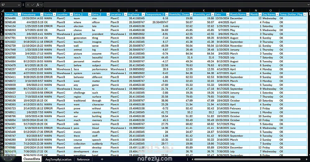310x162 pixels.
Task: Click Humidity_Clean value 84.54
Action: click(x=181, y=54)
